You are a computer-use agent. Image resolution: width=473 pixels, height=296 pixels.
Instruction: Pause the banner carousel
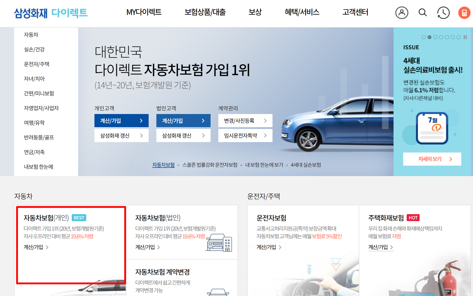click(x=465, y=37)
